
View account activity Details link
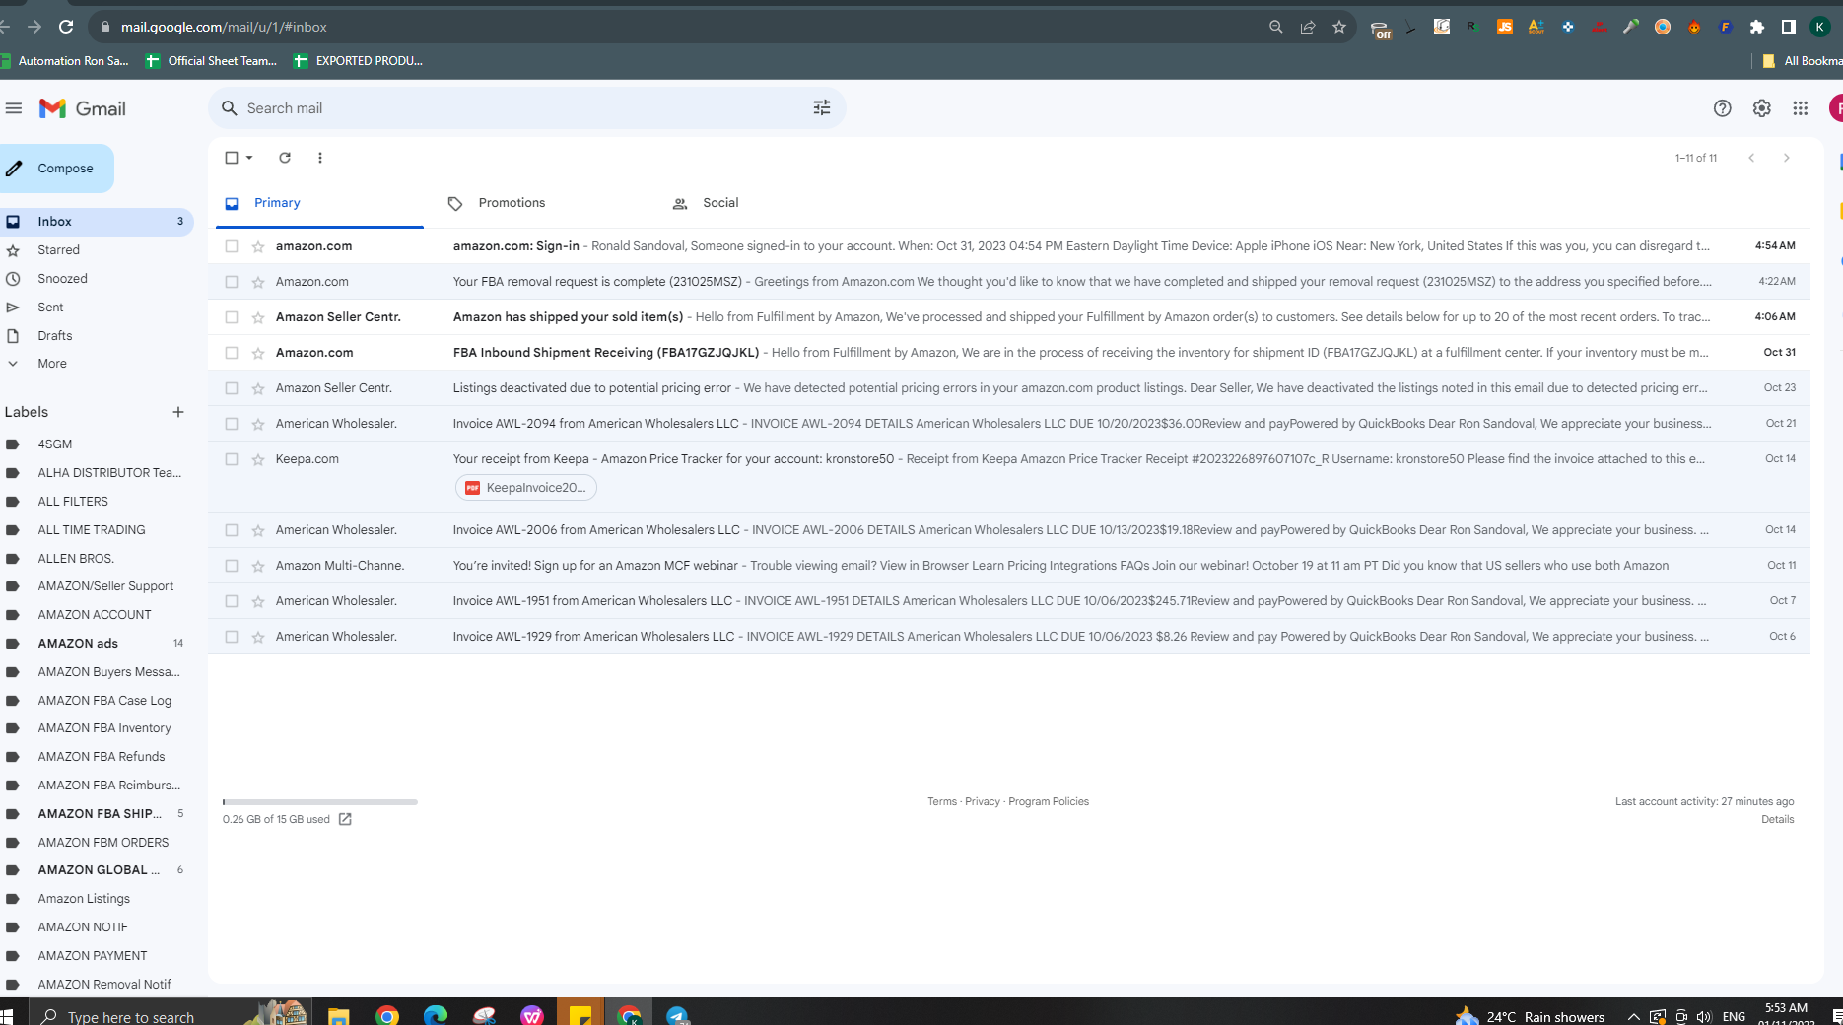[x=1778, y=819]
